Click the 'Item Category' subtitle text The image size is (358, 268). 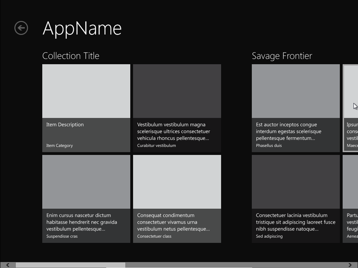[x=59, y=146]
